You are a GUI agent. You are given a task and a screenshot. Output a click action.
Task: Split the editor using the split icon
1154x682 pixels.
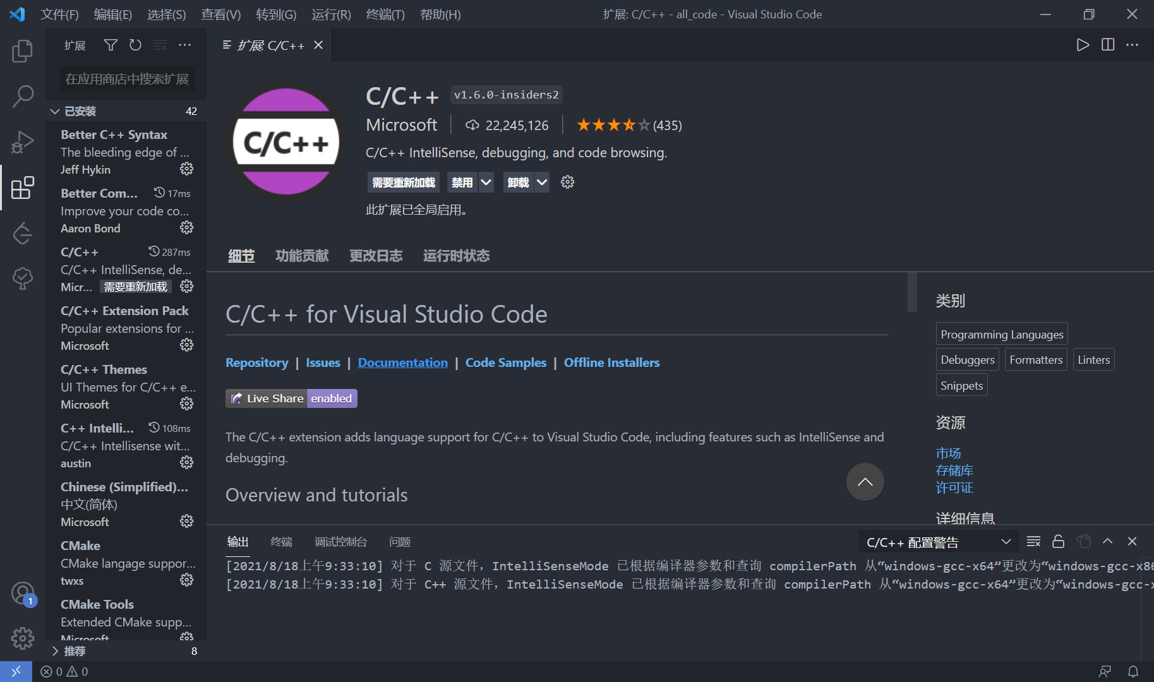[x=1107, y=45]
